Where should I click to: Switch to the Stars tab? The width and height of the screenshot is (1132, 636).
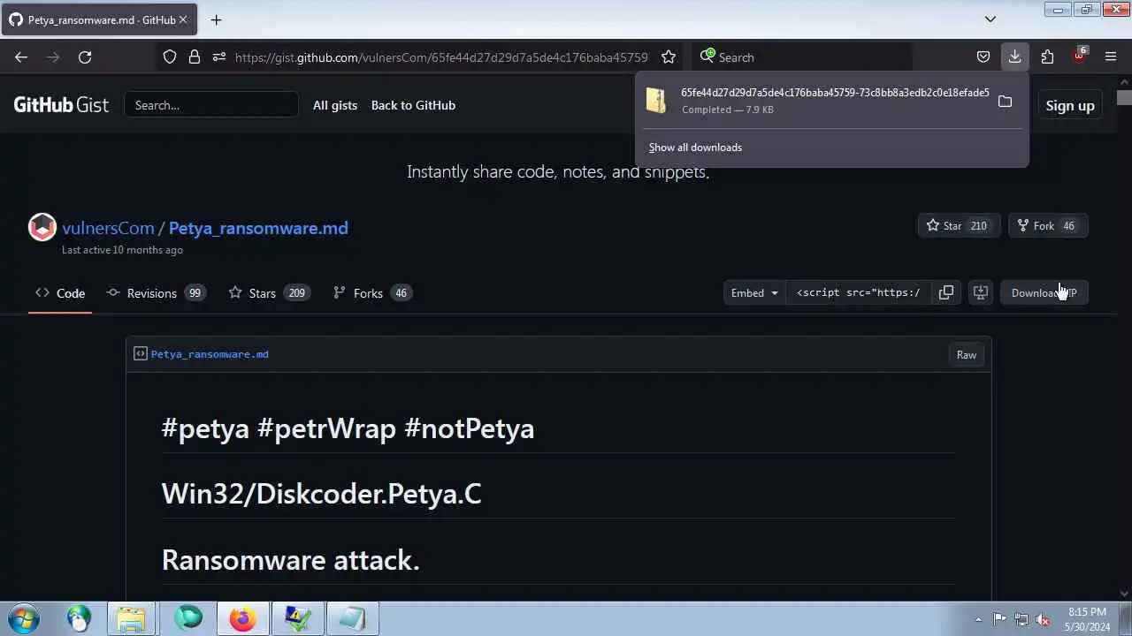(269, 293)
